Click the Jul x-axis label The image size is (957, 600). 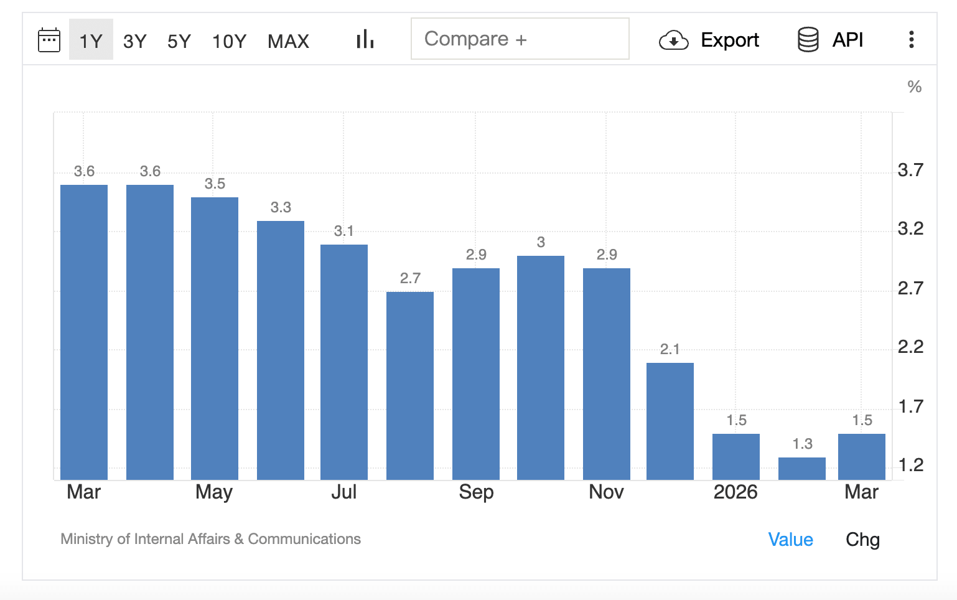pyautogui.click(x=343, y=492)
